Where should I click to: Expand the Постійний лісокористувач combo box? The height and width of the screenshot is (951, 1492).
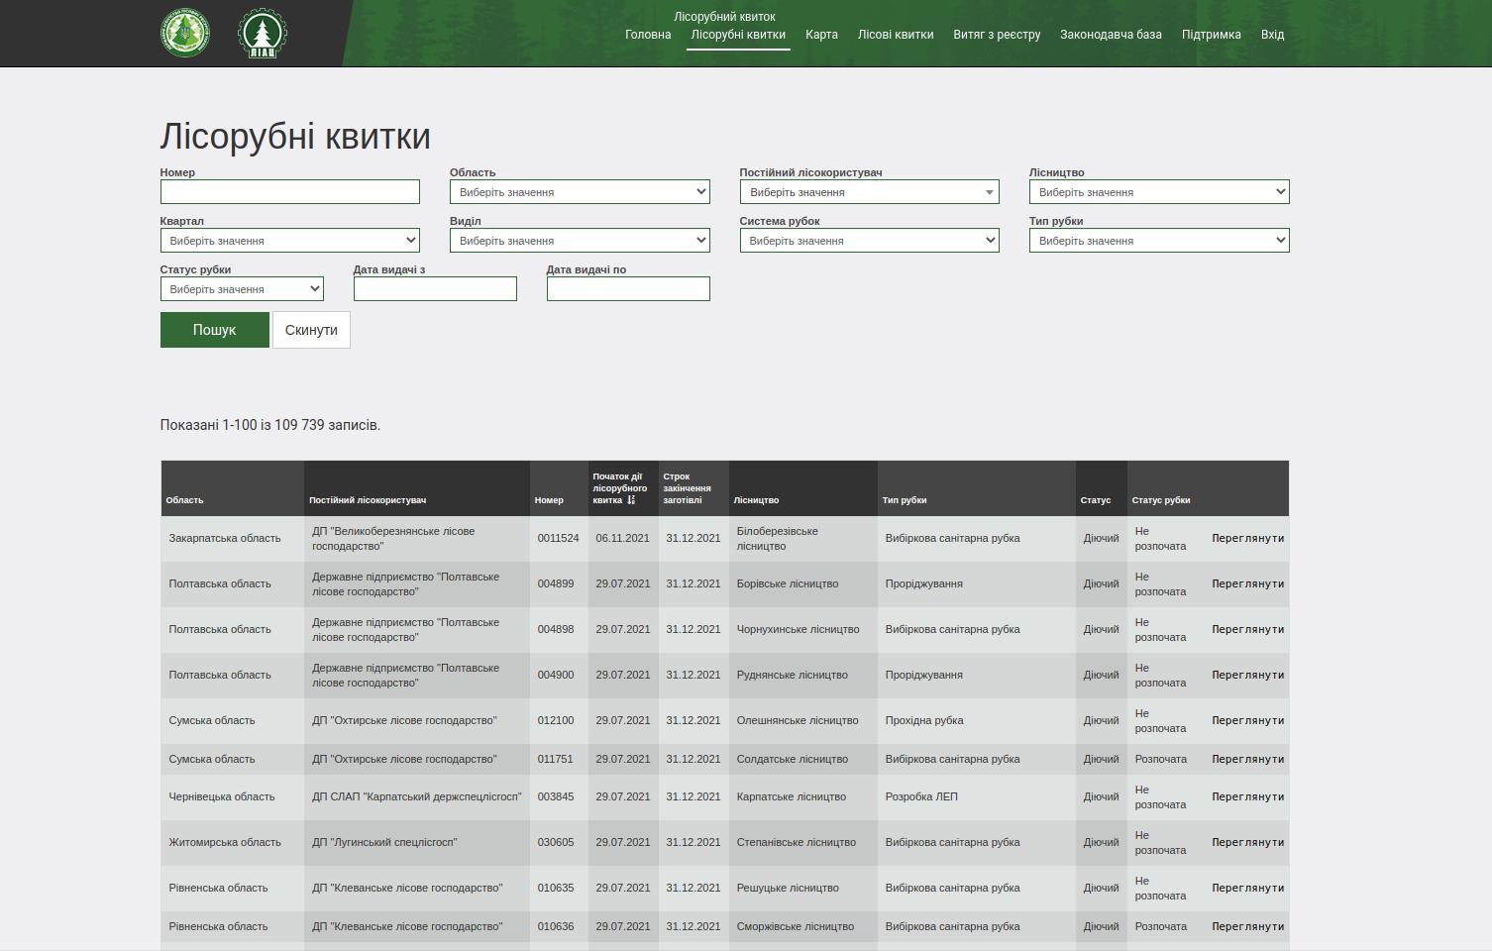(x=869, y=192)
